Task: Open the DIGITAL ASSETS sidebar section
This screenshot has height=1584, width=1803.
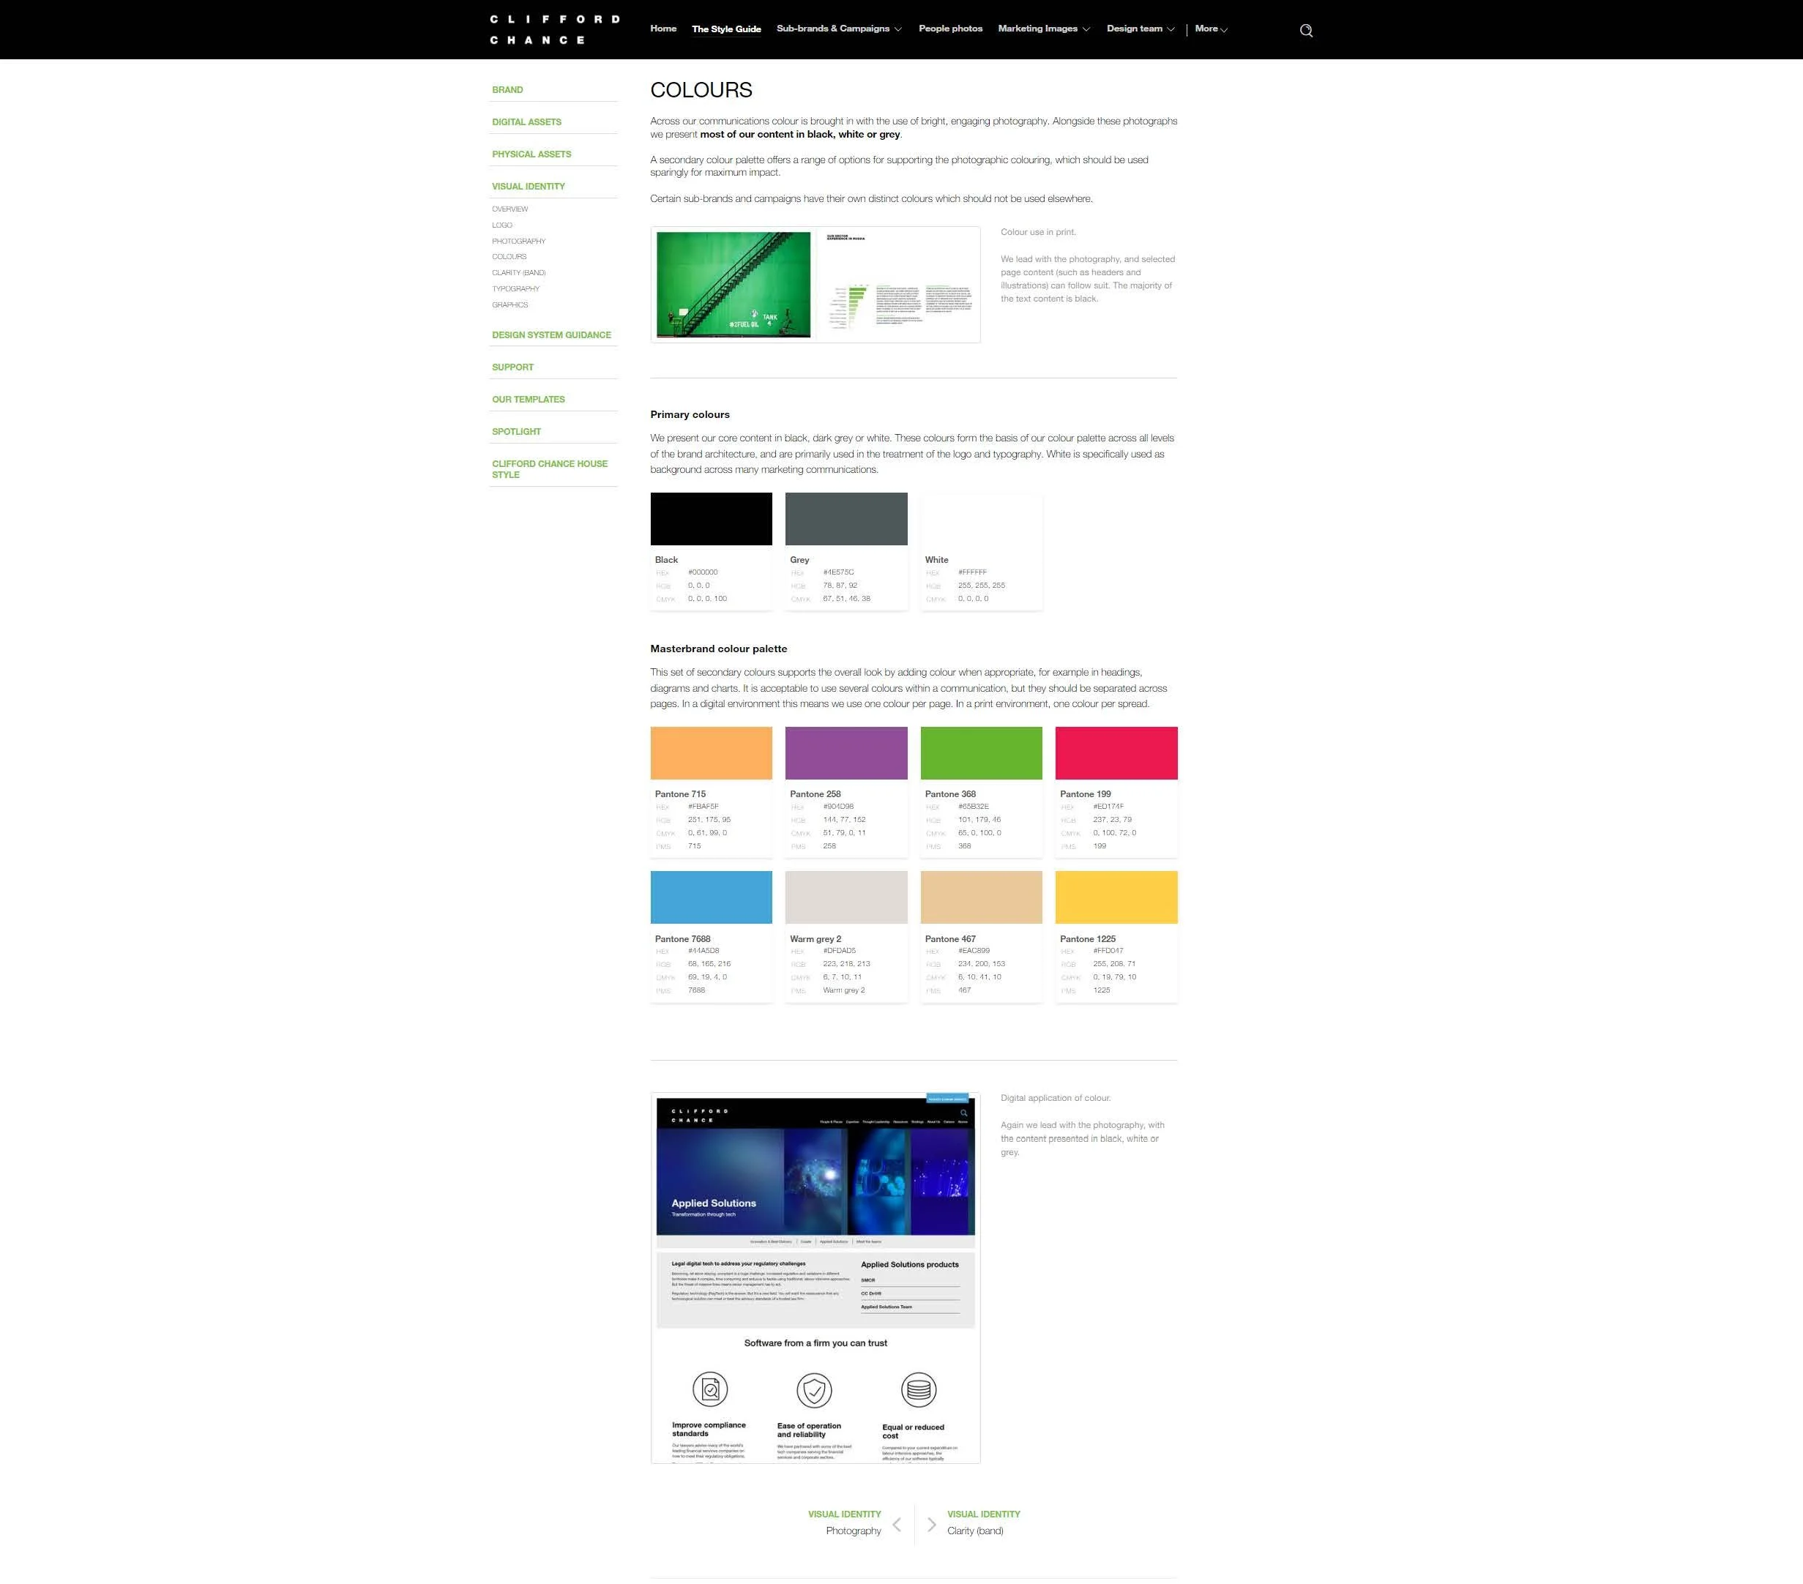Action: pos(526,122)
